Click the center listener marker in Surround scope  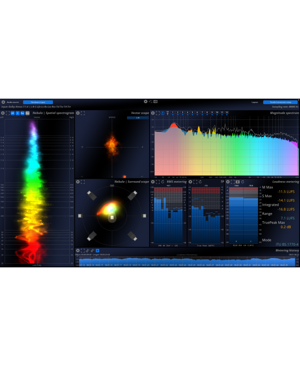tap(112, 218)
